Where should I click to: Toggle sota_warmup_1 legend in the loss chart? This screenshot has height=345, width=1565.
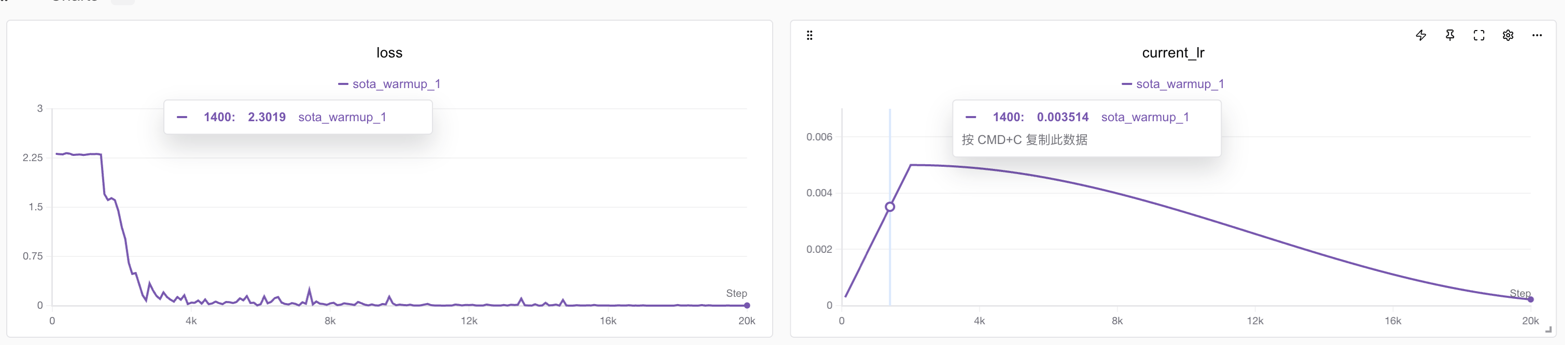396,84
